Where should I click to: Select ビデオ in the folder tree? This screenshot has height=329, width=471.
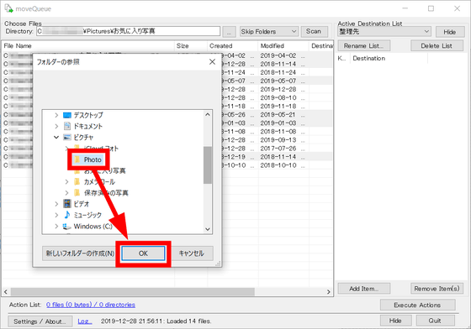tap(82, 204)
